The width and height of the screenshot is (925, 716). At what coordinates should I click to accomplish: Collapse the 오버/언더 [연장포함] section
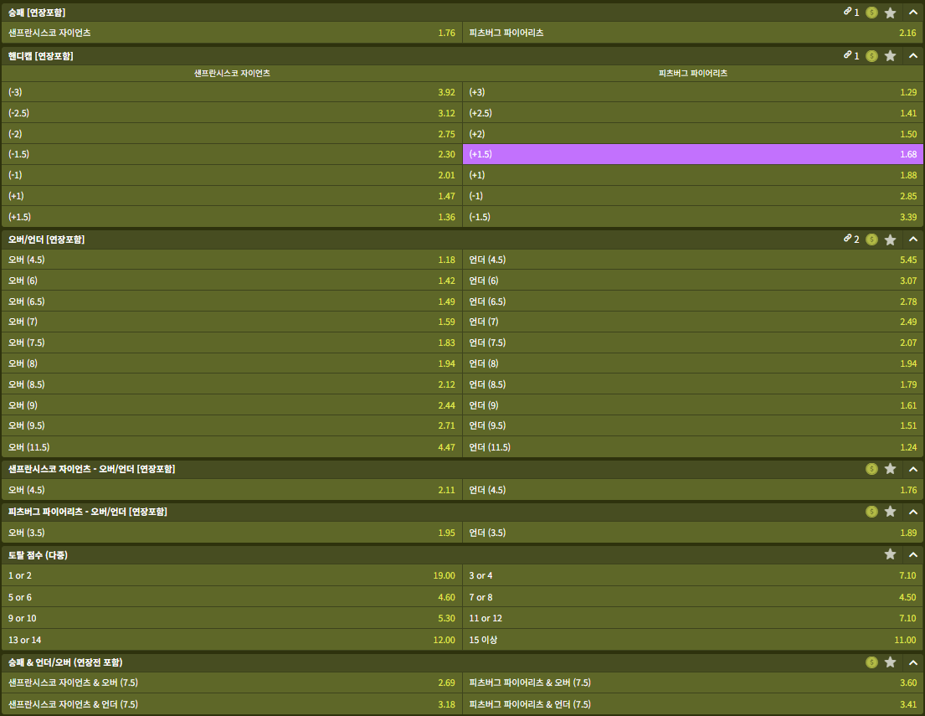coord(913,240)
